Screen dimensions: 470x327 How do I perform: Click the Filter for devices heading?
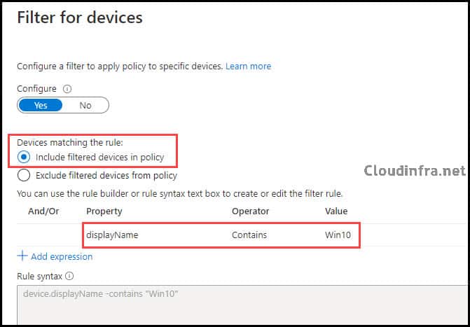(80, 18)
